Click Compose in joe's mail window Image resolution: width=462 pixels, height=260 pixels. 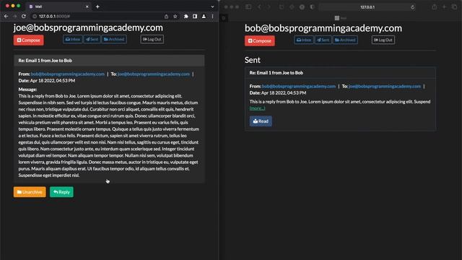tap(29, 40)
